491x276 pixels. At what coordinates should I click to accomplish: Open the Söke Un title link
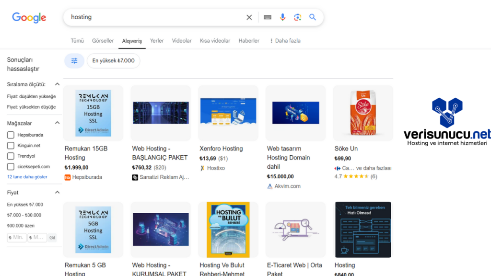coord(346,149)
